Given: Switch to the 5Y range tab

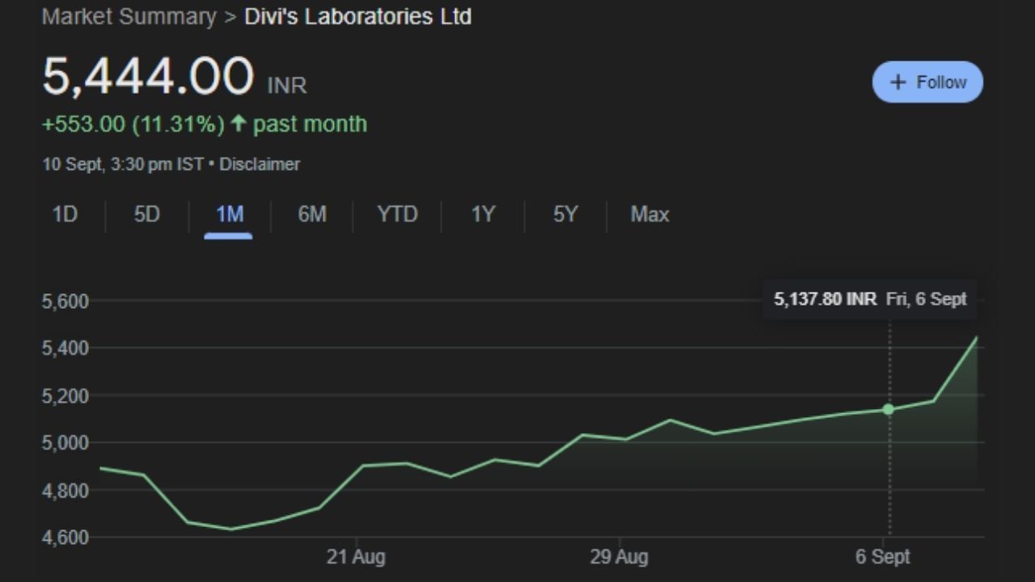Looking at the screenshot, I should click(x=565, y=214).
